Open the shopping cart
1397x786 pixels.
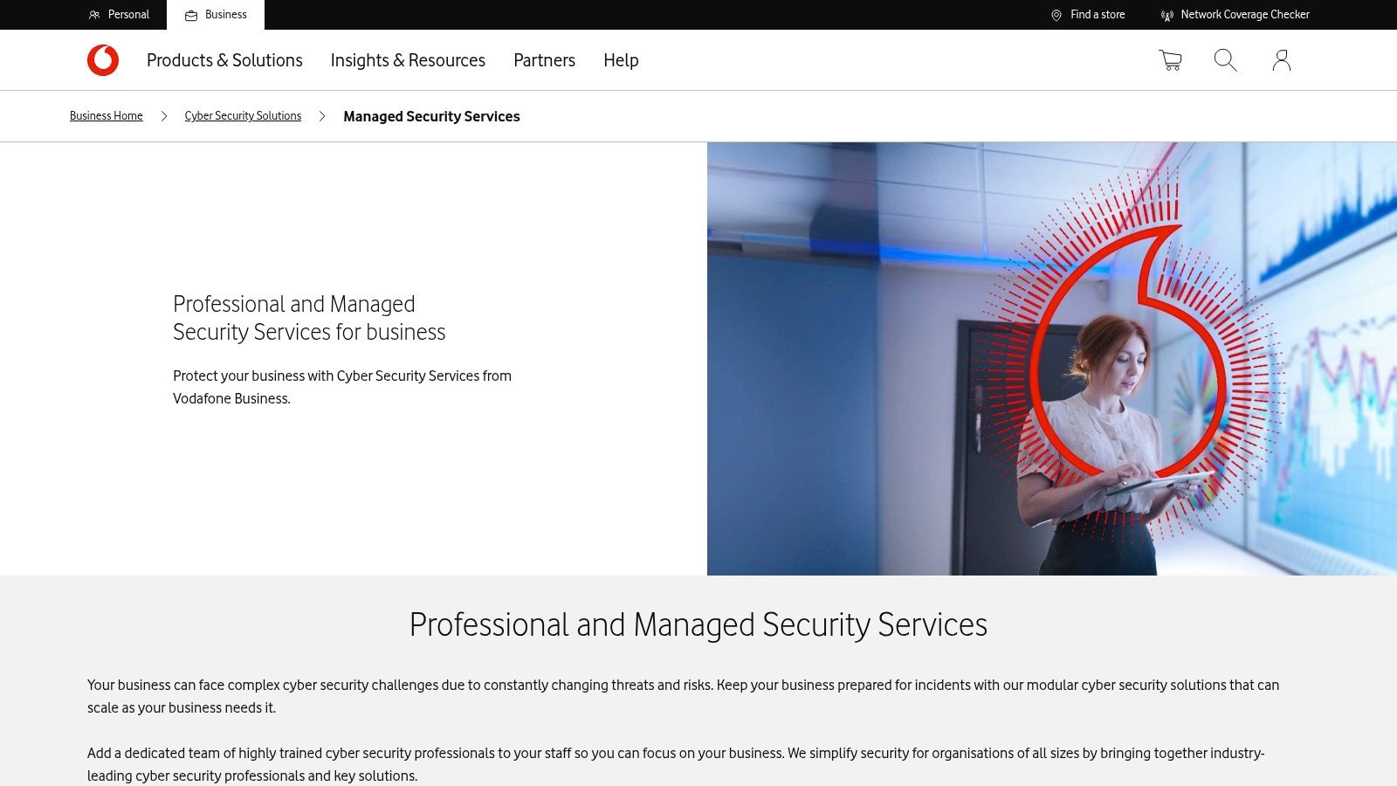pos(1169,60)
